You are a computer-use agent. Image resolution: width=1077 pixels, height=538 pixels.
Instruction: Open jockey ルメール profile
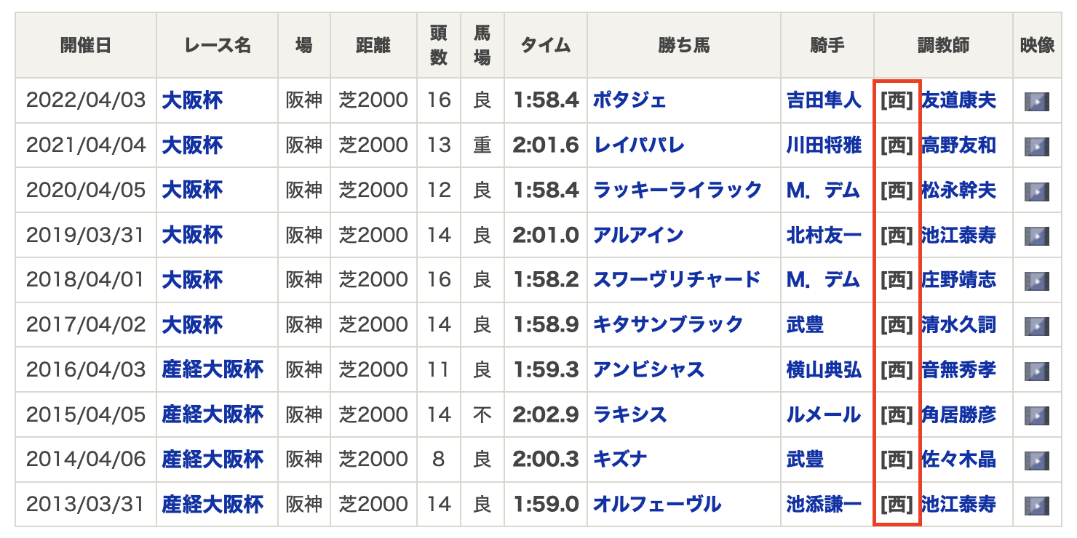click(x=824, y=414)
